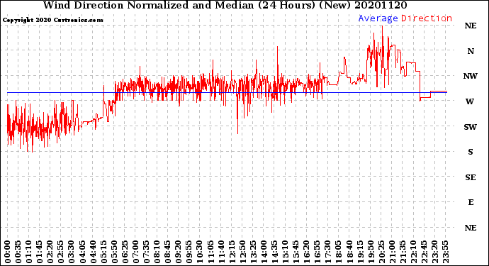Image resolution: width=489 pixels, height=266 pixels.
Task: Click the 12:50 time axis label
Action: point(242,252)
